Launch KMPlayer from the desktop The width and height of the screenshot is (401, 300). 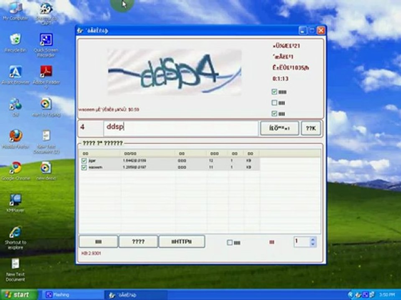tap(15, 200)
